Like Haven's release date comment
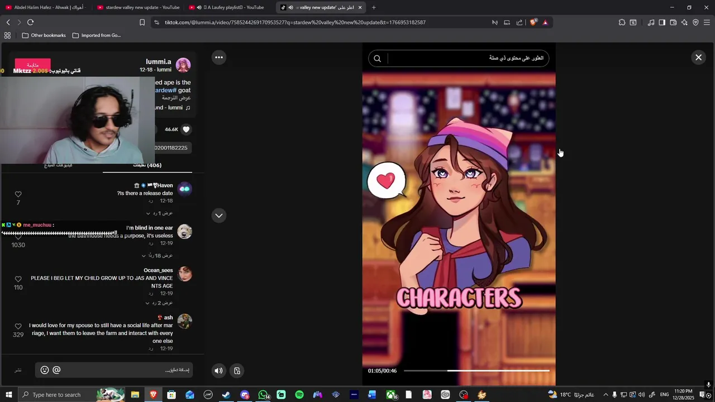 click(18, 194)
